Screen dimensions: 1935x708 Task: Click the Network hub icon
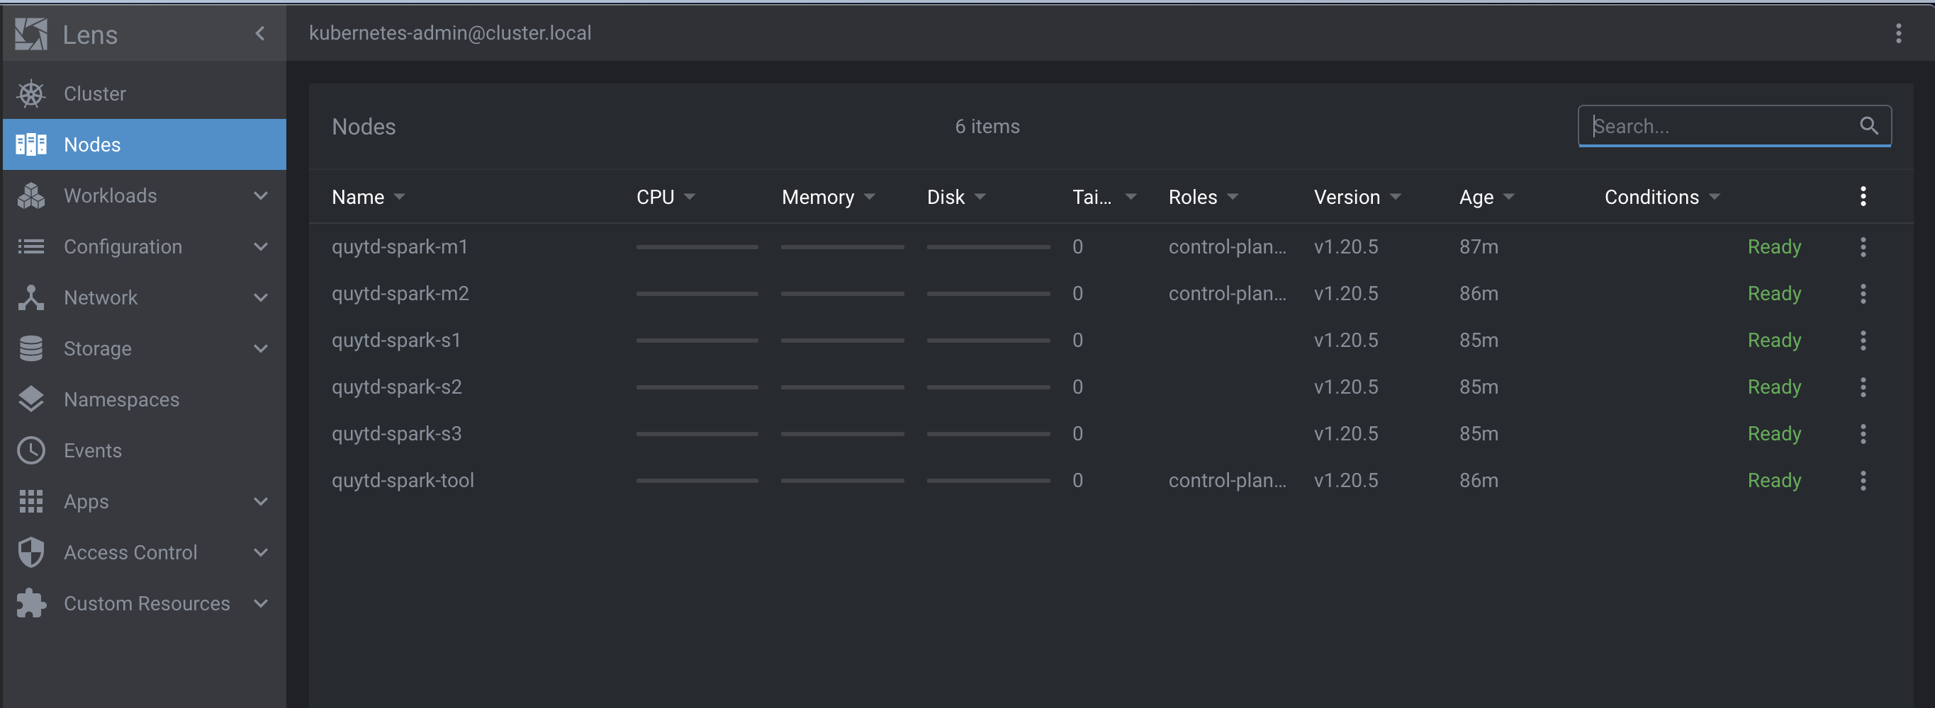pyautogui.click(x=30, y=298)
